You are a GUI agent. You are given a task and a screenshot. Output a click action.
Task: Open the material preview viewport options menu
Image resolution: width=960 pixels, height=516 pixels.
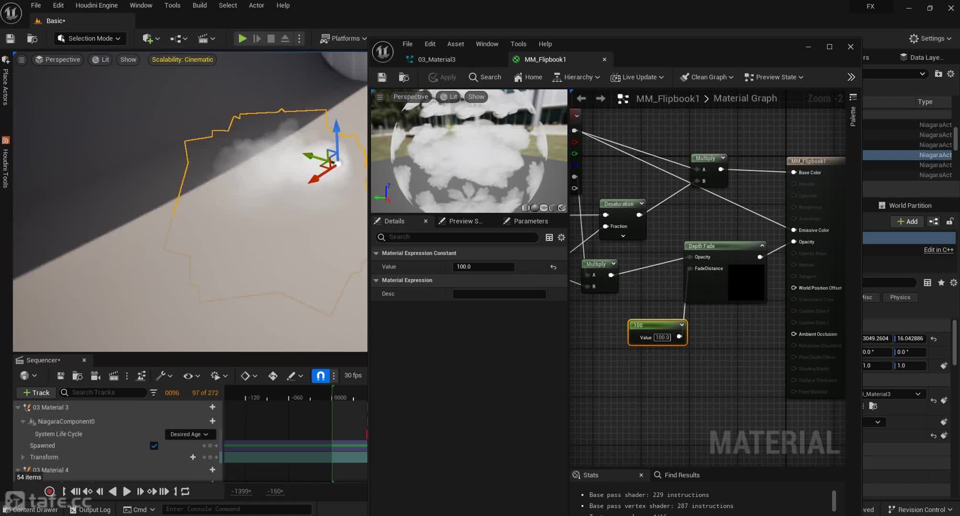point(380,97)
